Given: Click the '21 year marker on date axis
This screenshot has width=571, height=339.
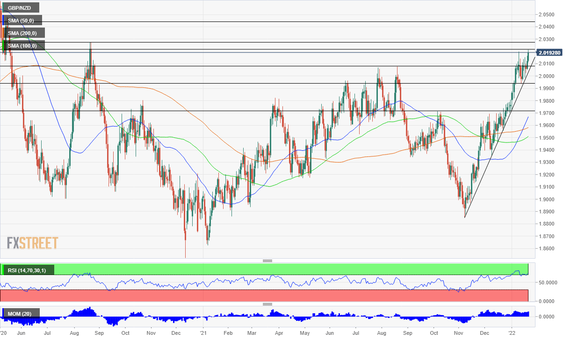Looking at the screenshot, I should [204, 334].
